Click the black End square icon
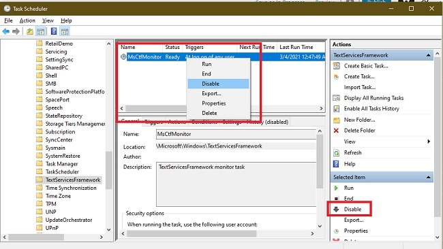443x249 pixels. 336,199
